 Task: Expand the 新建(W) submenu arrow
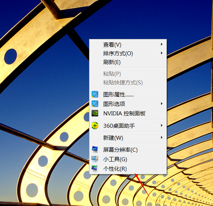(x=162, y=138)
